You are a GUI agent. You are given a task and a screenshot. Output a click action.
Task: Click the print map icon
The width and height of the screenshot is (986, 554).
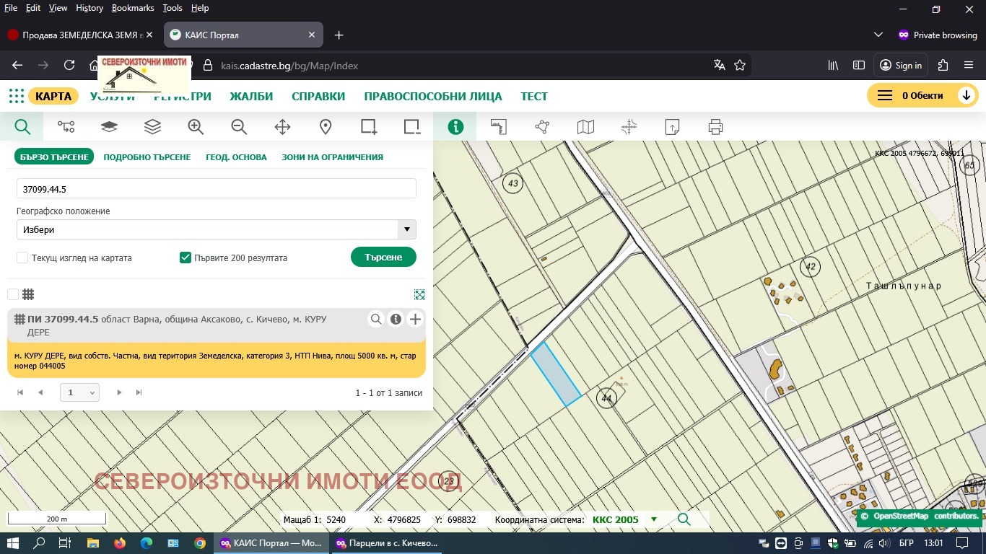point(715,127)
